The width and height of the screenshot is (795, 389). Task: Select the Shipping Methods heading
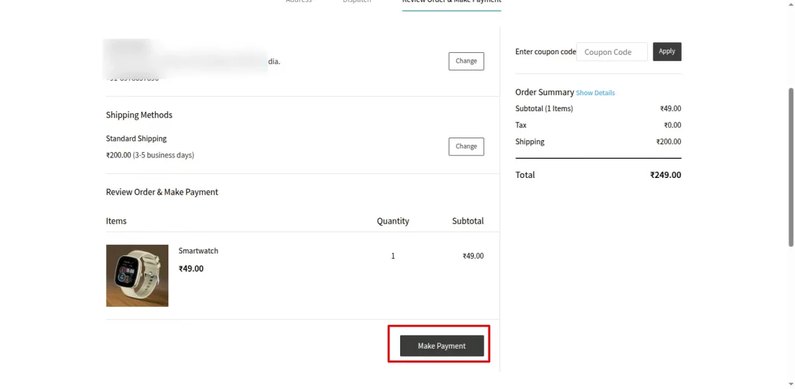click(139, 115)
